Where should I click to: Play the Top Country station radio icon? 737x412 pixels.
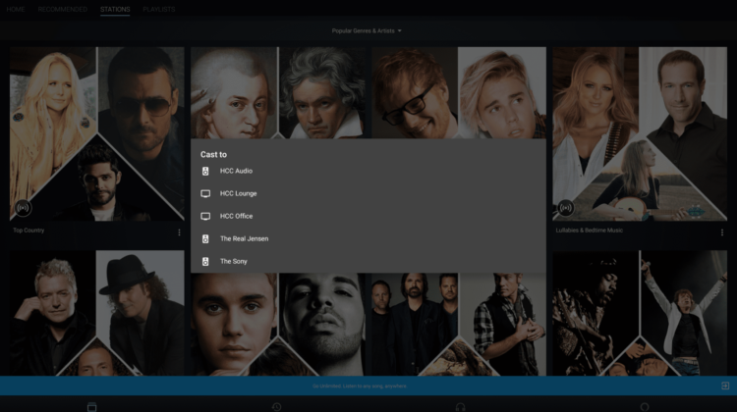pos(24,208)
